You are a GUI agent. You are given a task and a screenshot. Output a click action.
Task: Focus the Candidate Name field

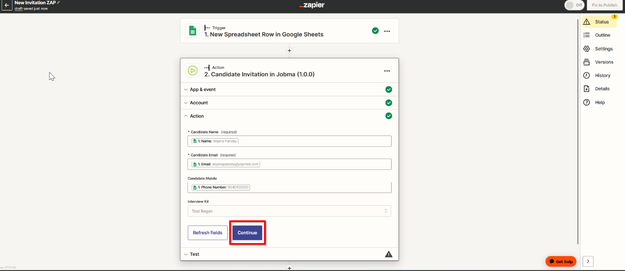(289, 141)
